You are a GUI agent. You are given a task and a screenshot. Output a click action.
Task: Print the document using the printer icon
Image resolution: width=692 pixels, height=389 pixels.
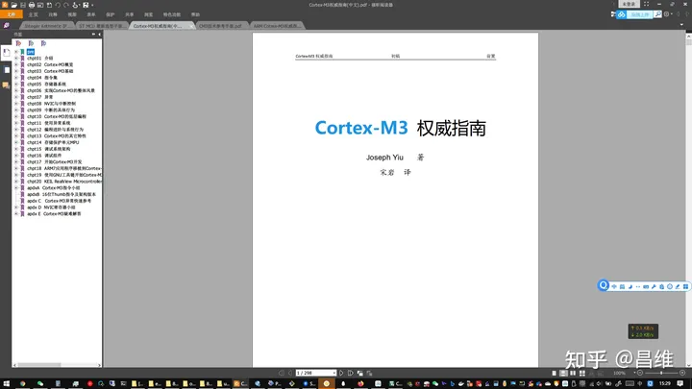(x=32, y=5)
